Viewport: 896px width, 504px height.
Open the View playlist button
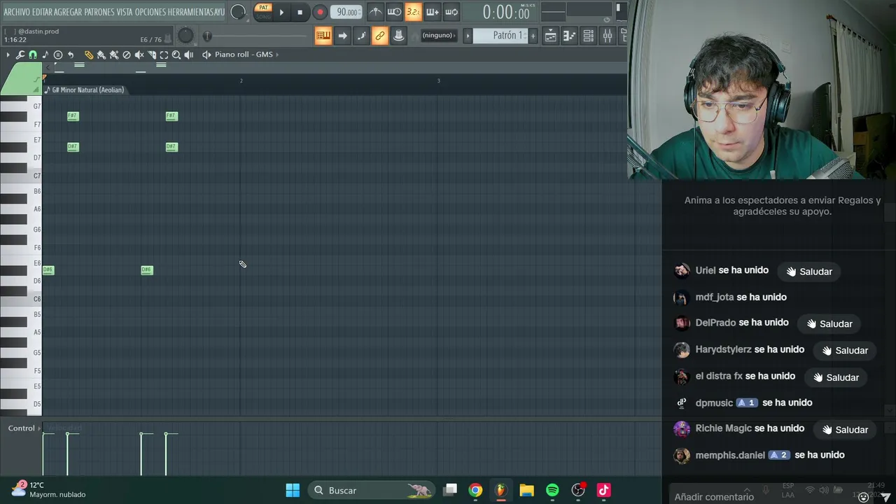tap(551, 36)
